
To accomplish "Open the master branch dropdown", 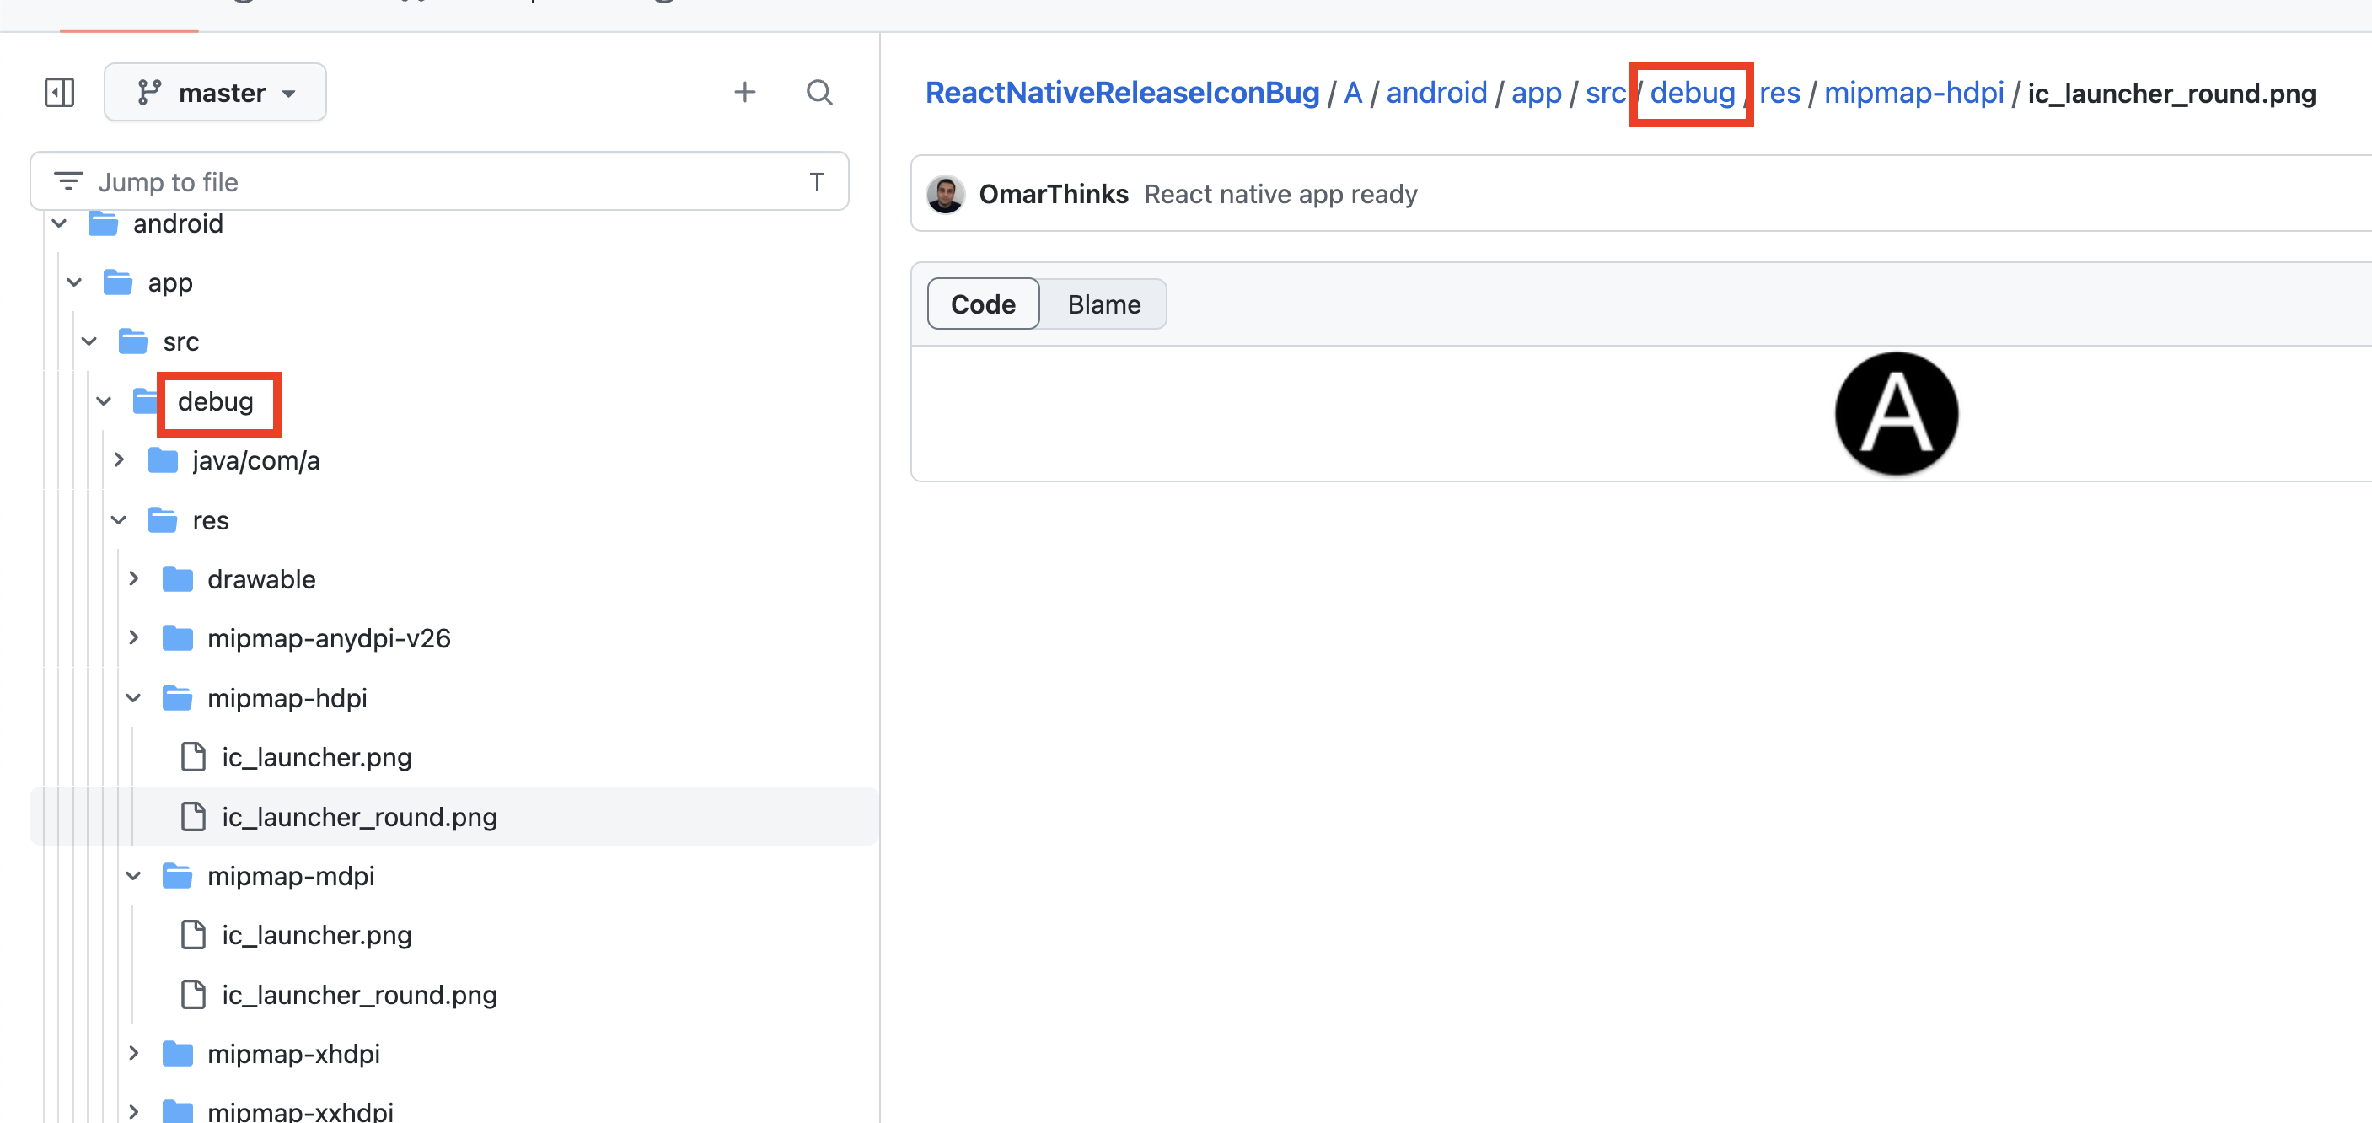I will point(216,92).
